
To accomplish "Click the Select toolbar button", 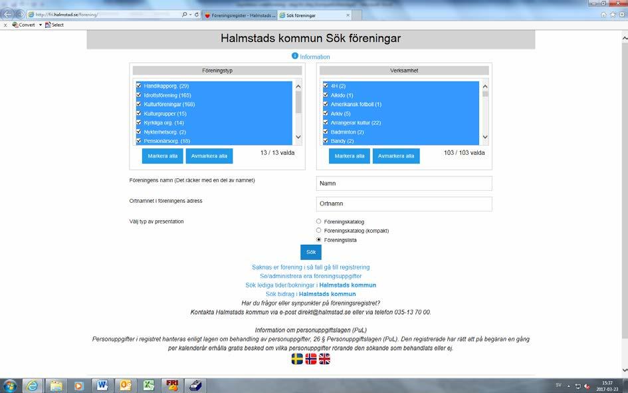I will 54,25.
